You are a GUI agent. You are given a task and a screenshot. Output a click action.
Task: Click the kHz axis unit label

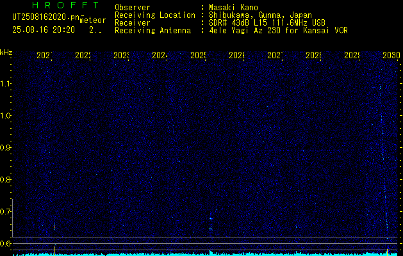pyautogui.click(x=6, y=52)
